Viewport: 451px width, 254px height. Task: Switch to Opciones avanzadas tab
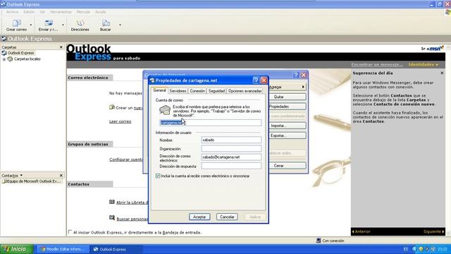pyautogui.click(x=245, y=91)
